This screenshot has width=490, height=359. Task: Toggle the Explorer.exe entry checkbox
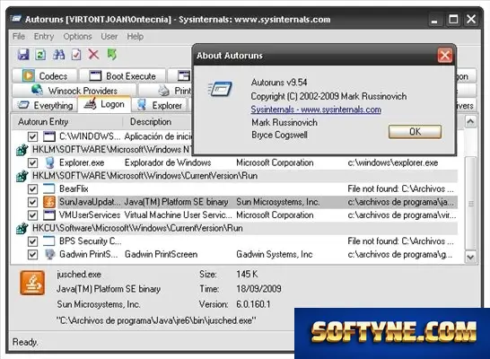(x=32, y=162)
